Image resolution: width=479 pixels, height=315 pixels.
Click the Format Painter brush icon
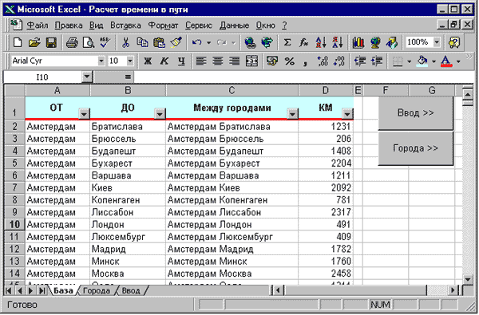tap(176, 43)
